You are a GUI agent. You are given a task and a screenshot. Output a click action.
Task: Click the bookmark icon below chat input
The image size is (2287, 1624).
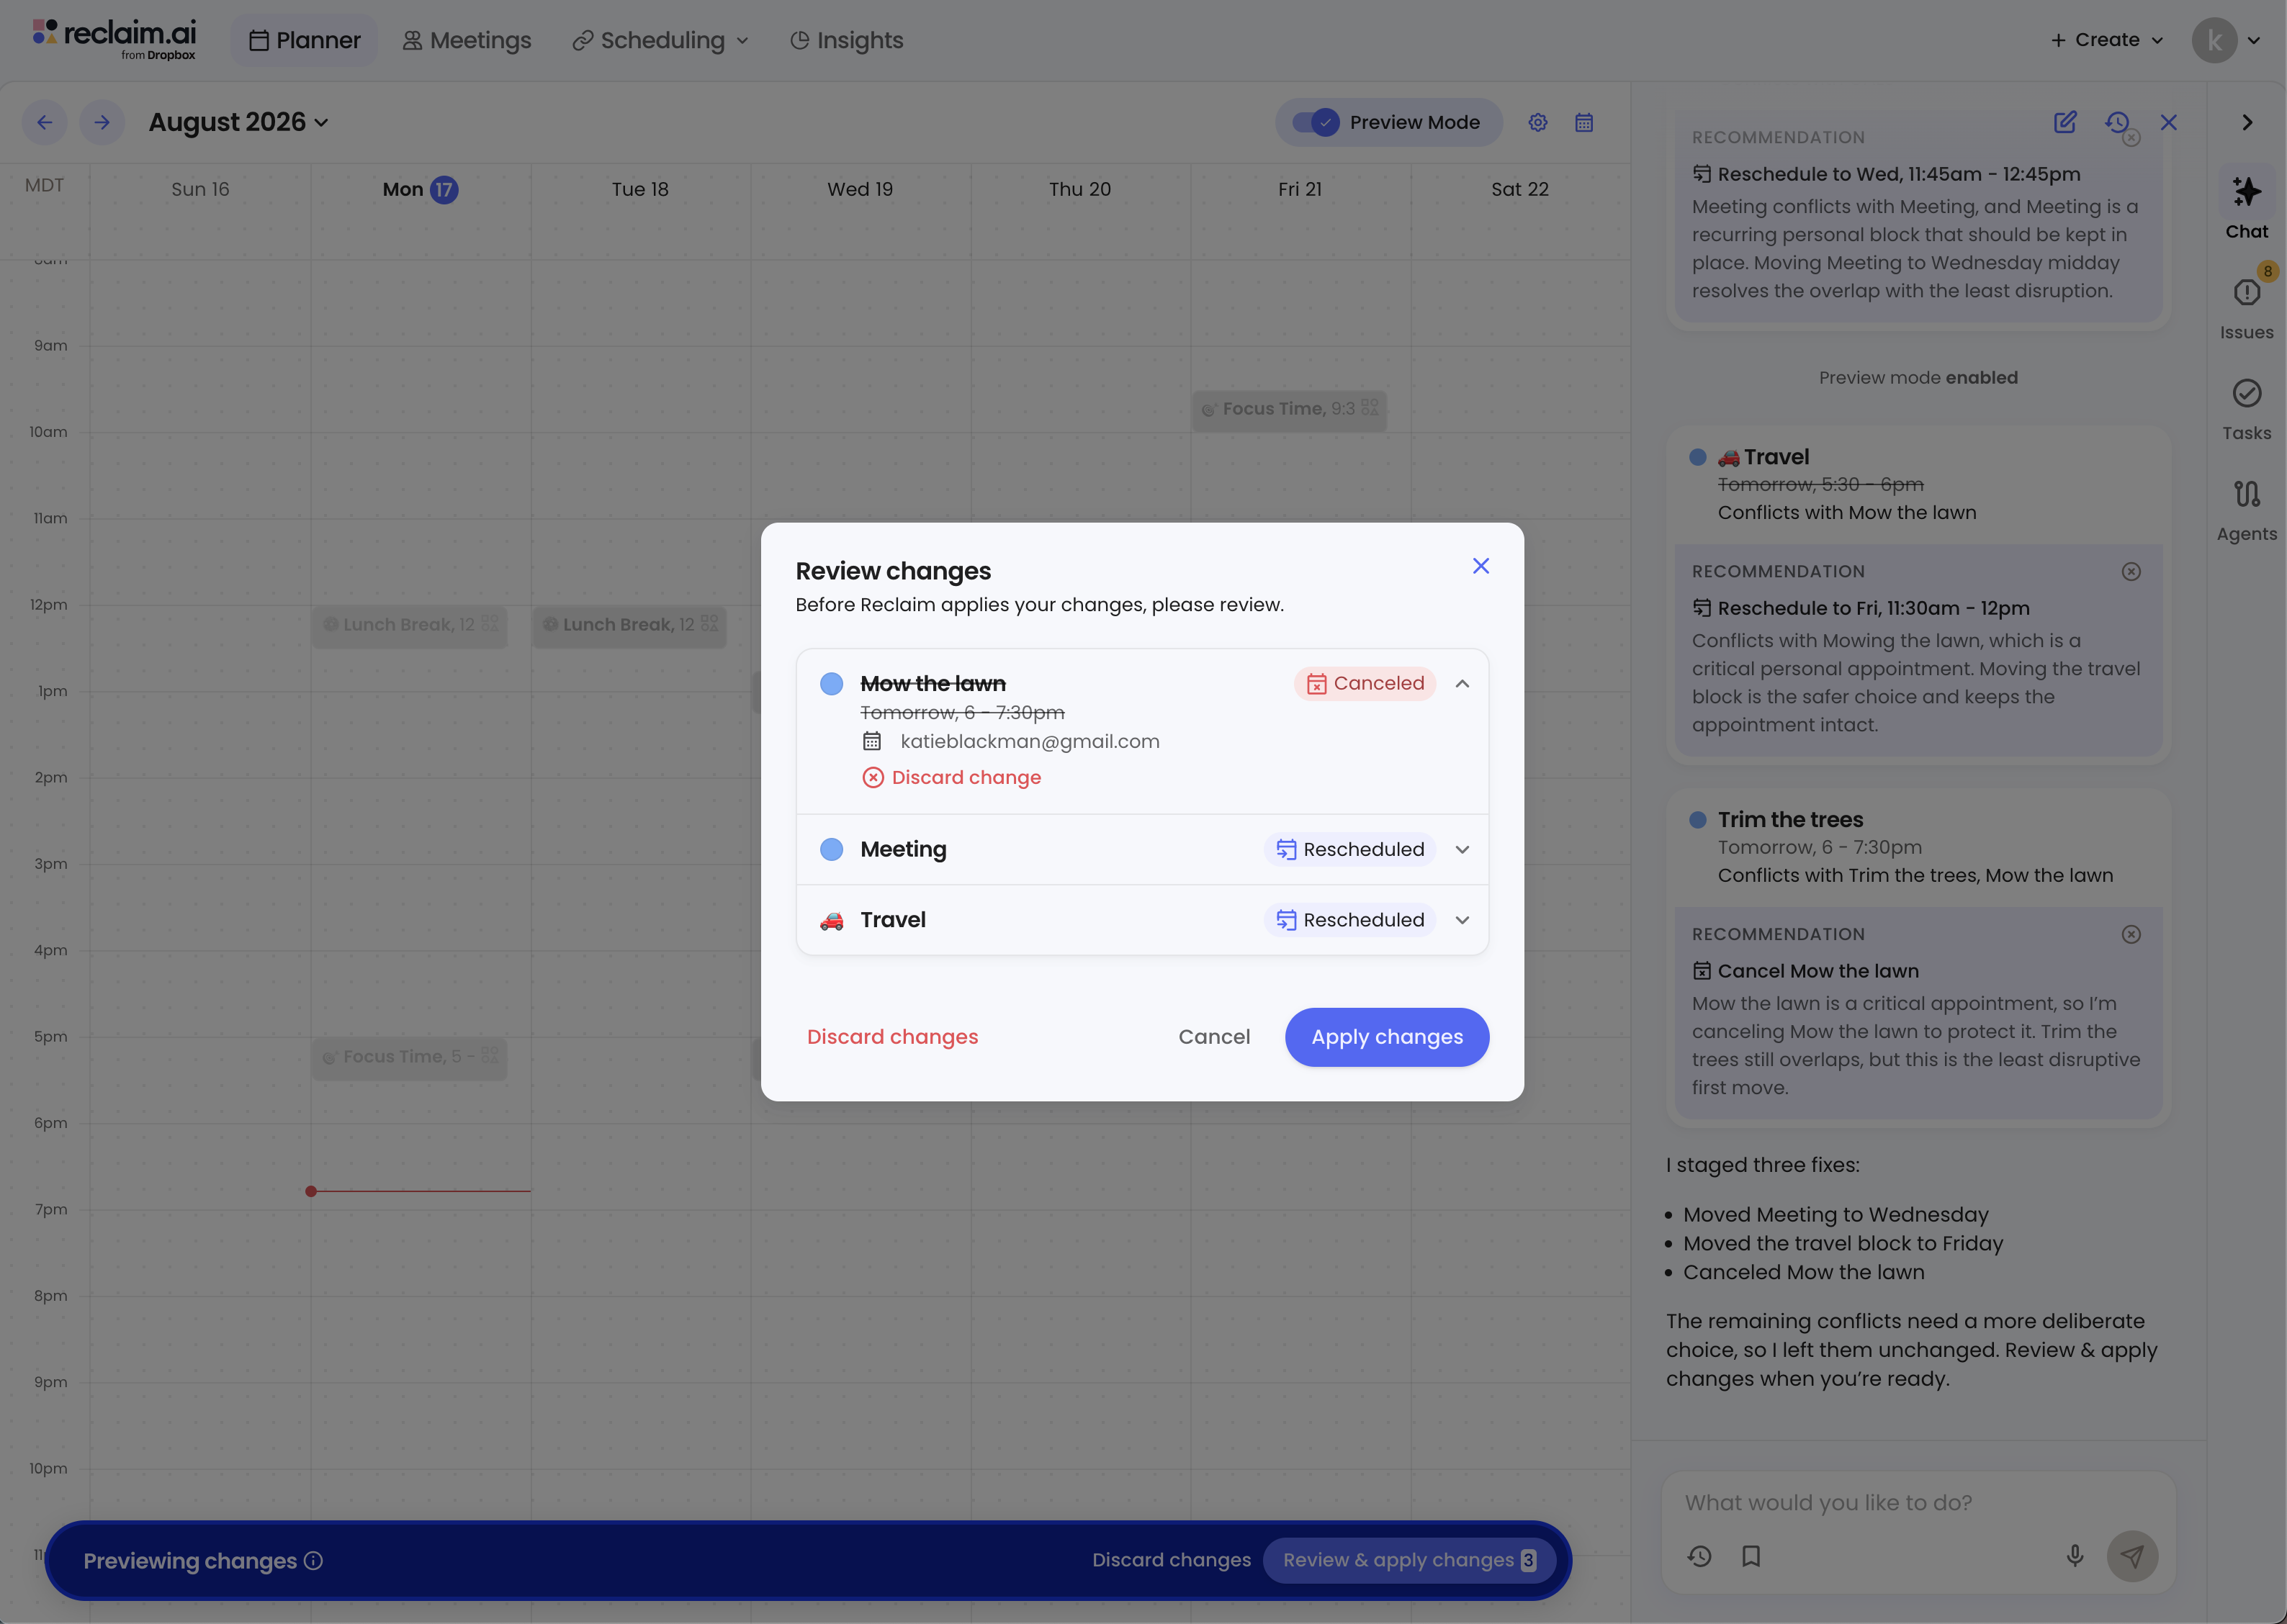tap(1751, 1557)
